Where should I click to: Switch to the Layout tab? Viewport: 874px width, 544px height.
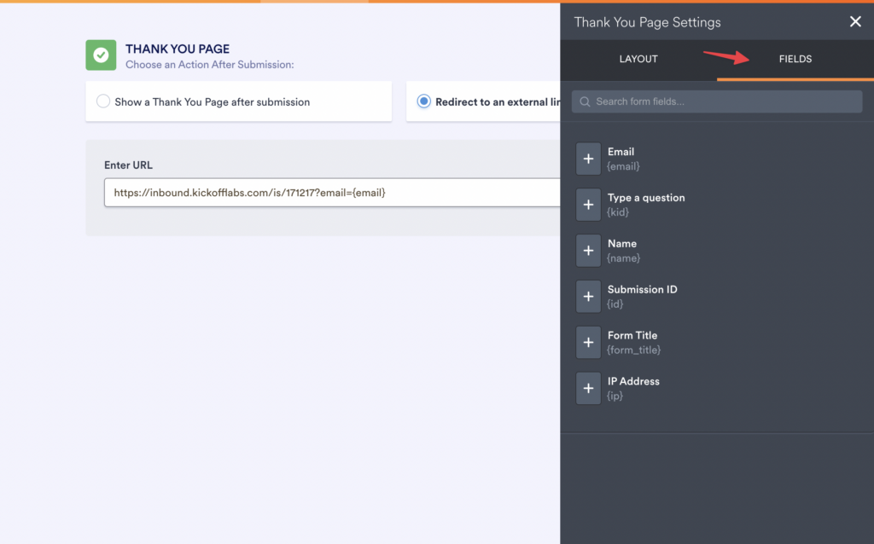[638, 59]
